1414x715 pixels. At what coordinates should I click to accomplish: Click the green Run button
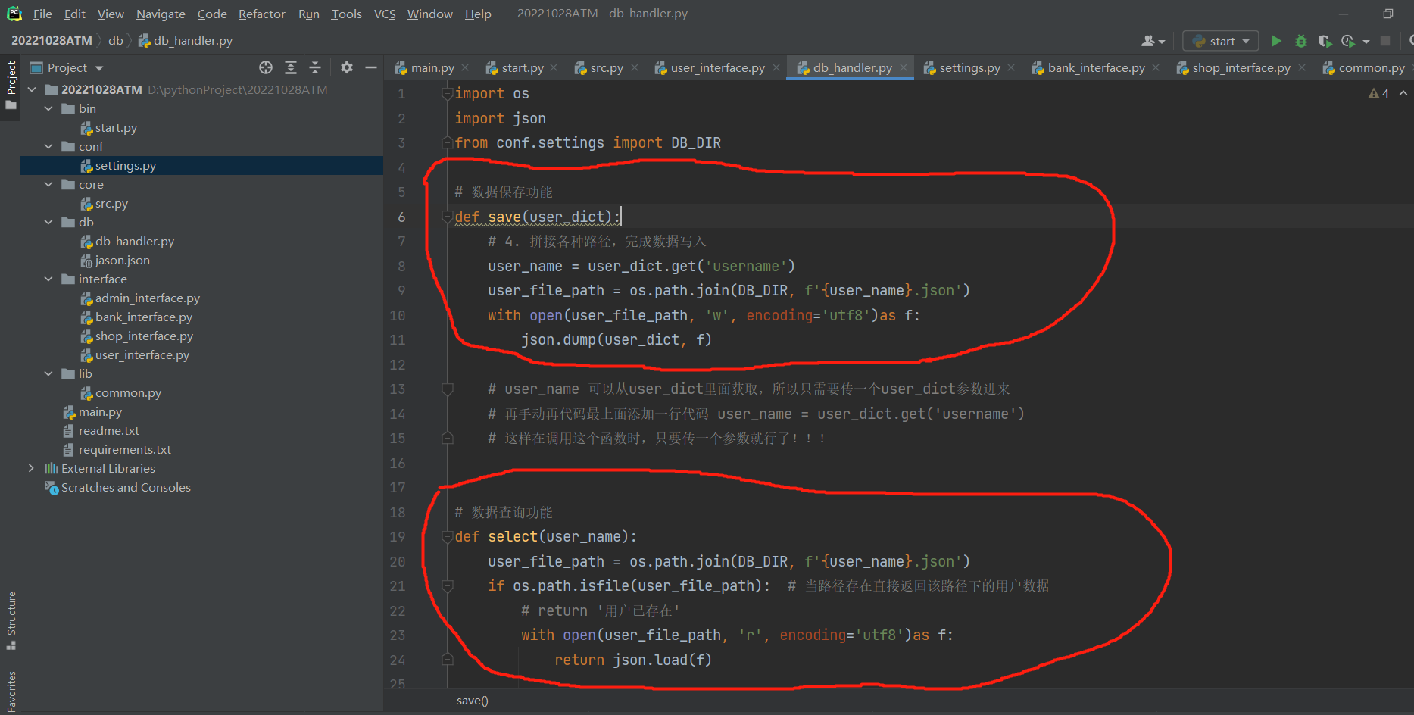[x=1276, y=41]
